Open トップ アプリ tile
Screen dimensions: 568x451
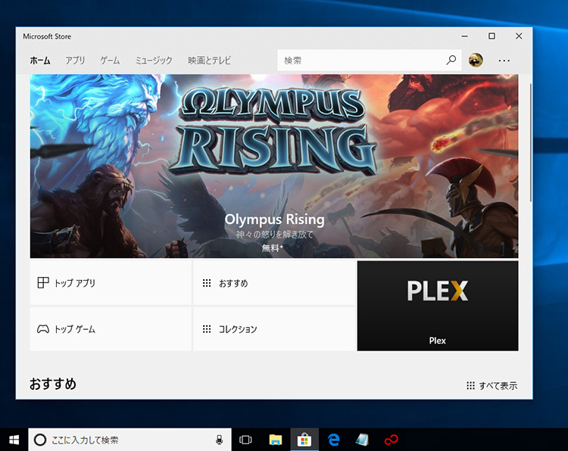coord(111,283)
